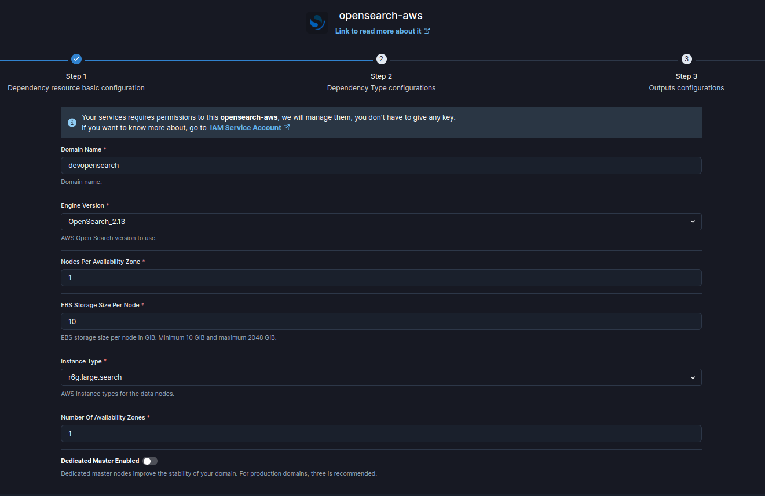Click the 'EBS storage size per node in GiB' hint
The width and height of the screenshot is (765, 496).
click(x=169, y=337)
